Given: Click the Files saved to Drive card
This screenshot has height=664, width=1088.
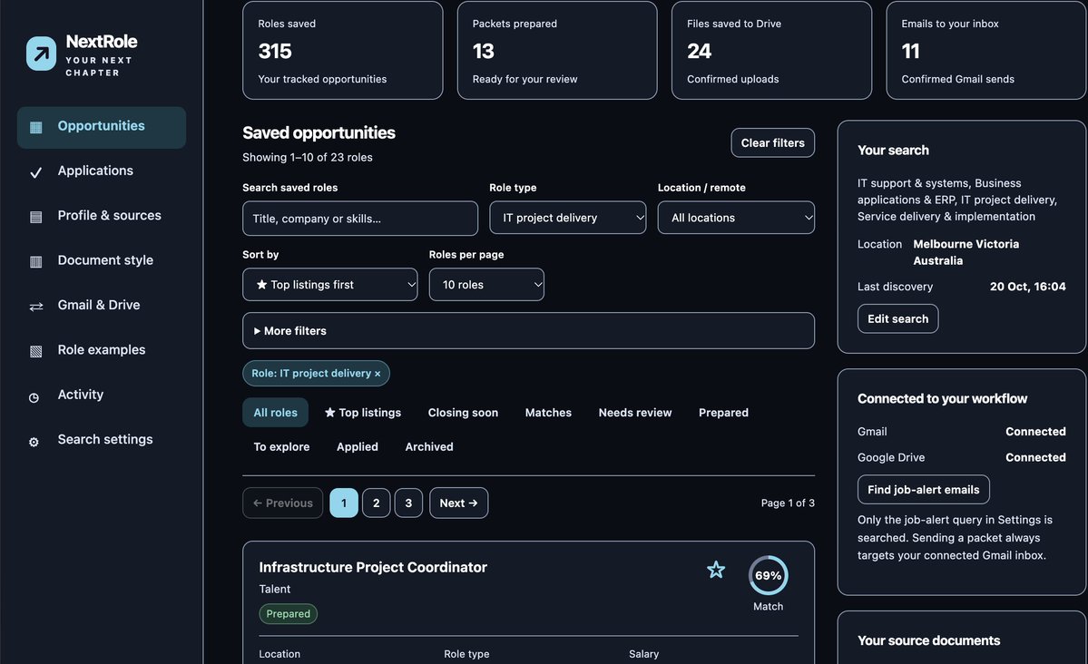Looking at the screenshot, I should coord(771,50).
